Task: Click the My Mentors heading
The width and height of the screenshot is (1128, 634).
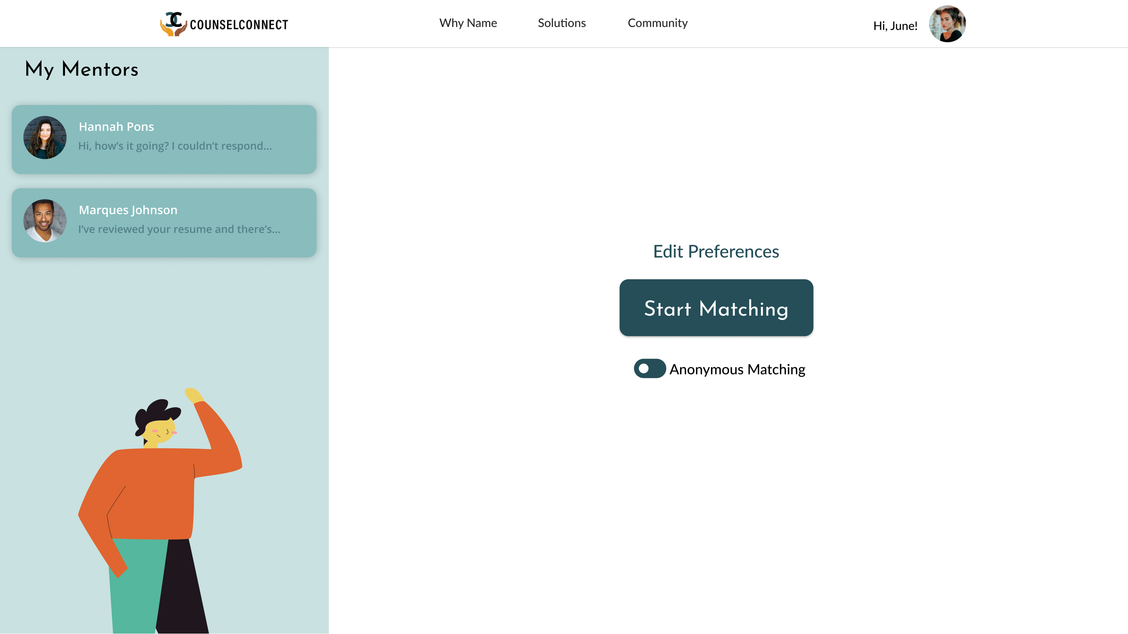Action: coord(81,69)
